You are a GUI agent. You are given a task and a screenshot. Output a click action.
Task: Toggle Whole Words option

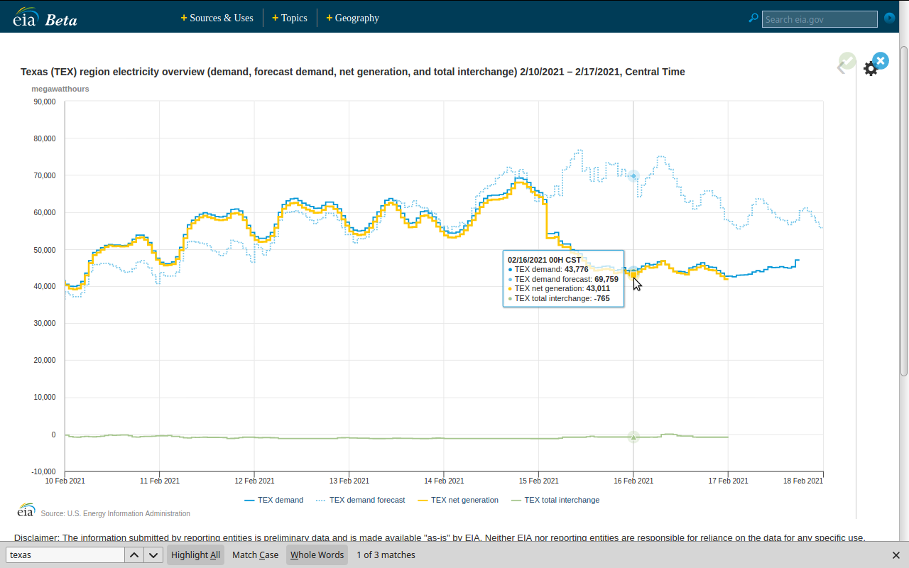[x=317, y=555]
